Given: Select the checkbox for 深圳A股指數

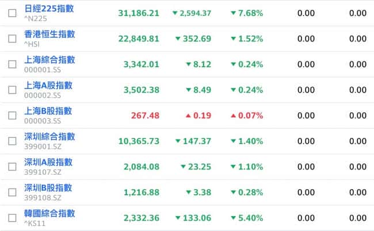Looking at the screenshot, I should click(x=12, y=167).
